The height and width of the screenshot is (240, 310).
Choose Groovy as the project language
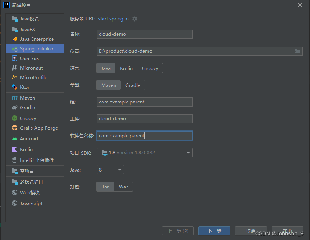click(150, 68)
